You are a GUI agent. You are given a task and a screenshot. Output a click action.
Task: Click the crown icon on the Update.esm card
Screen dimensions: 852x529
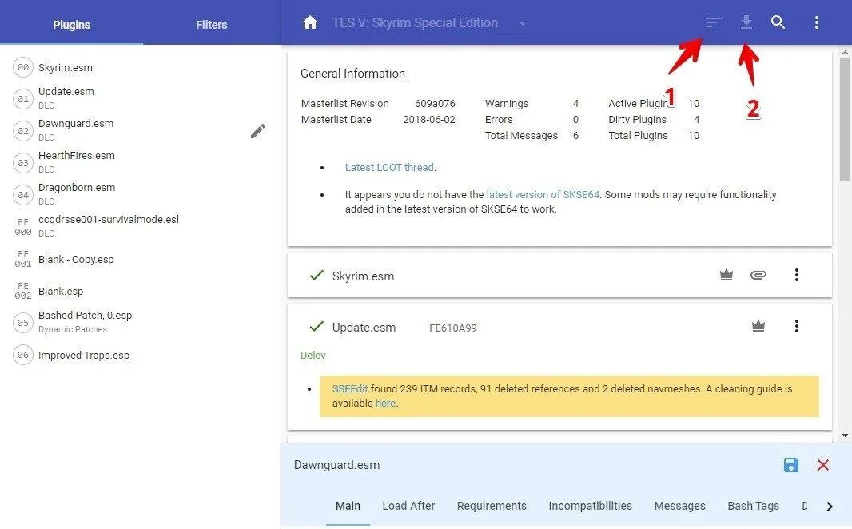[758, 326]
